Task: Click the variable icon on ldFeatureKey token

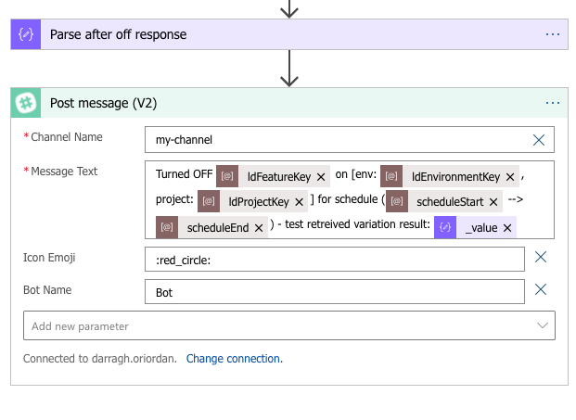Action: (227, 176)
